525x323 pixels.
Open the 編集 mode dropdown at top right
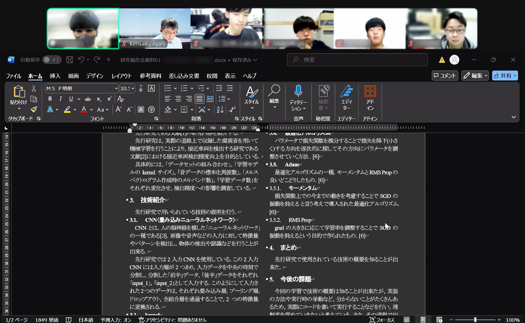pos(475,76)
